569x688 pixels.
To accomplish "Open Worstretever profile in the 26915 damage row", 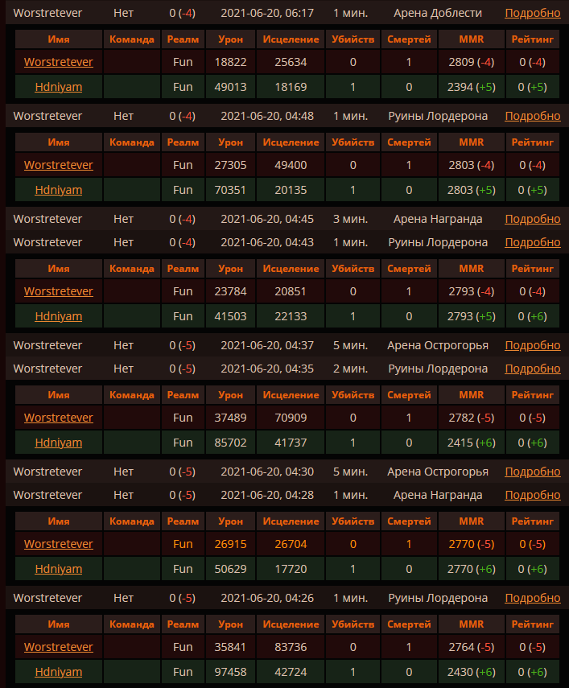I will click(x=58, y=544).
